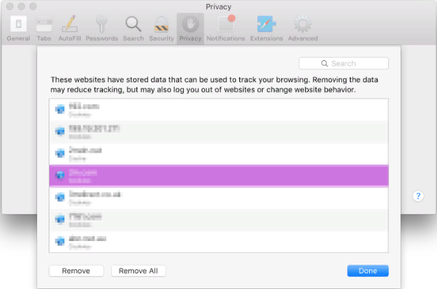Image resolution: width=437 pixels, height=289 pixels.
Task: Open Security pane with the padlock icon
Action: [162, 28]
